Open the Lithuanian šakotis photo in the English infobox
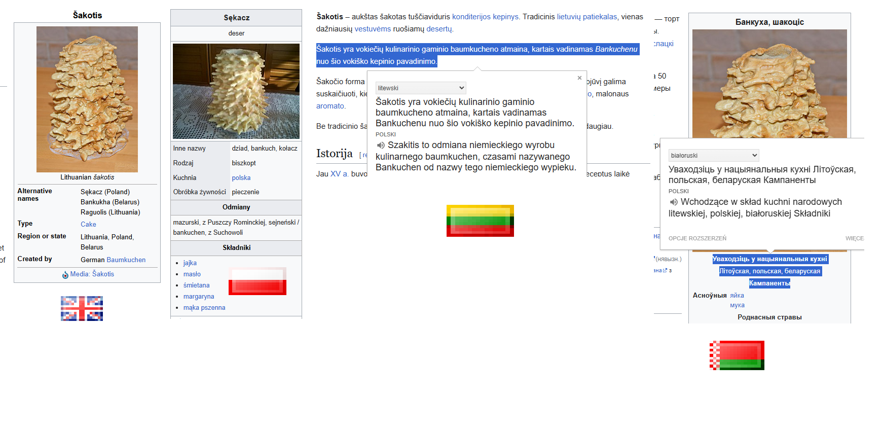 click(87, 99)
